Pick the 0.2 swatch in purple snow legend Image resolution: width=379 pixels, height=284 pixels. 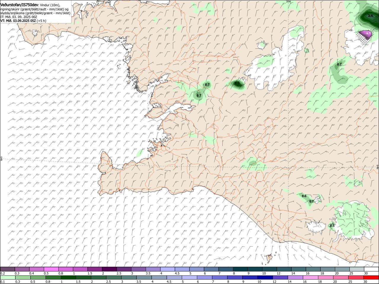[x=7, y=269]
